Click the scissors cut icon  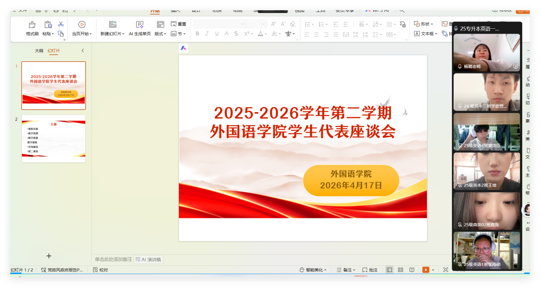point(61,24)
